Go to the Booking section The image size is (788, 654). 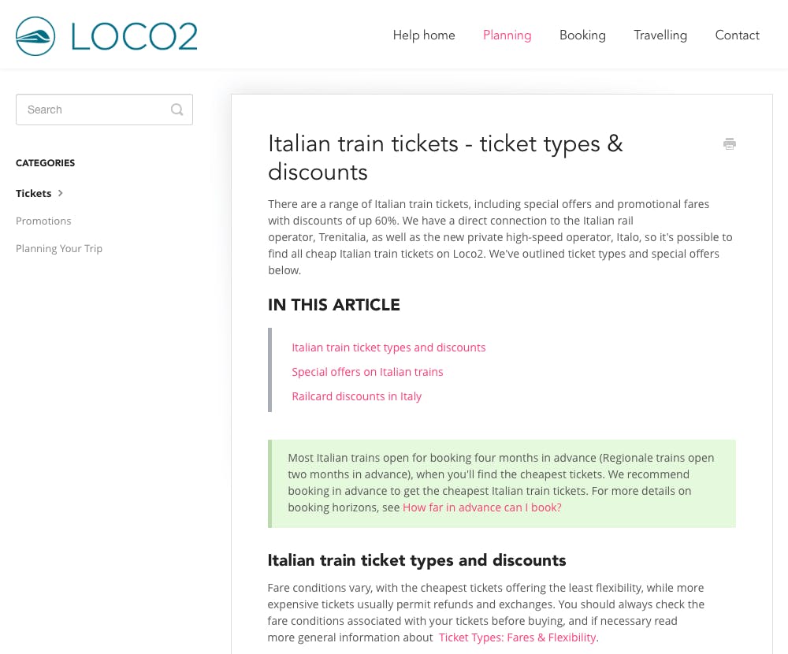tap(582, 35)
